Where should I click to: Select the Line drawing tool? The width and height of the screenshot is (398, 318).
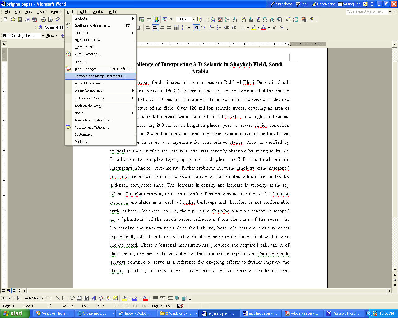click(x=51, y=298)
